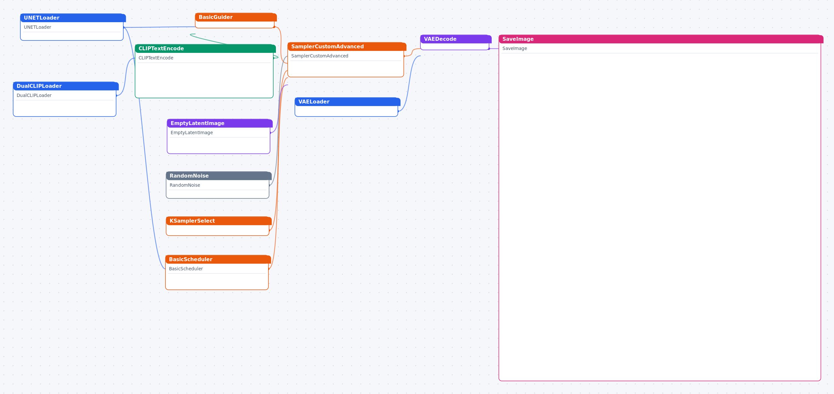Click the RandomNoise label inside node body
Screen dimensions: 834x394
[x=185, y=185]
